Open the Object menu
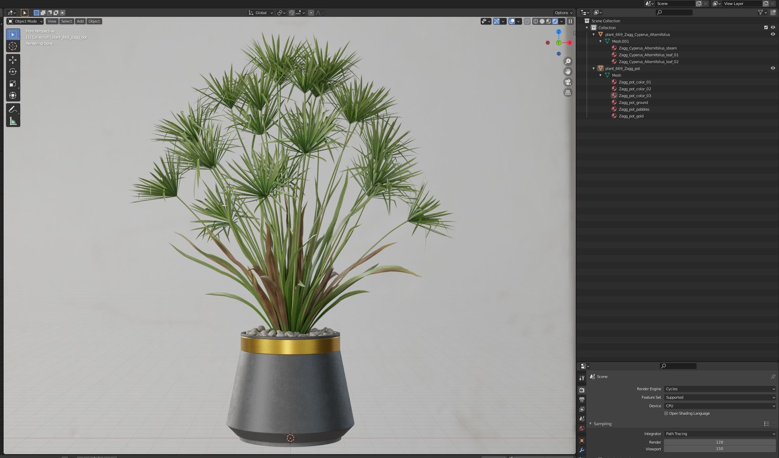Image resolution: width=779 pixels, height=458 pixels. 94,21
